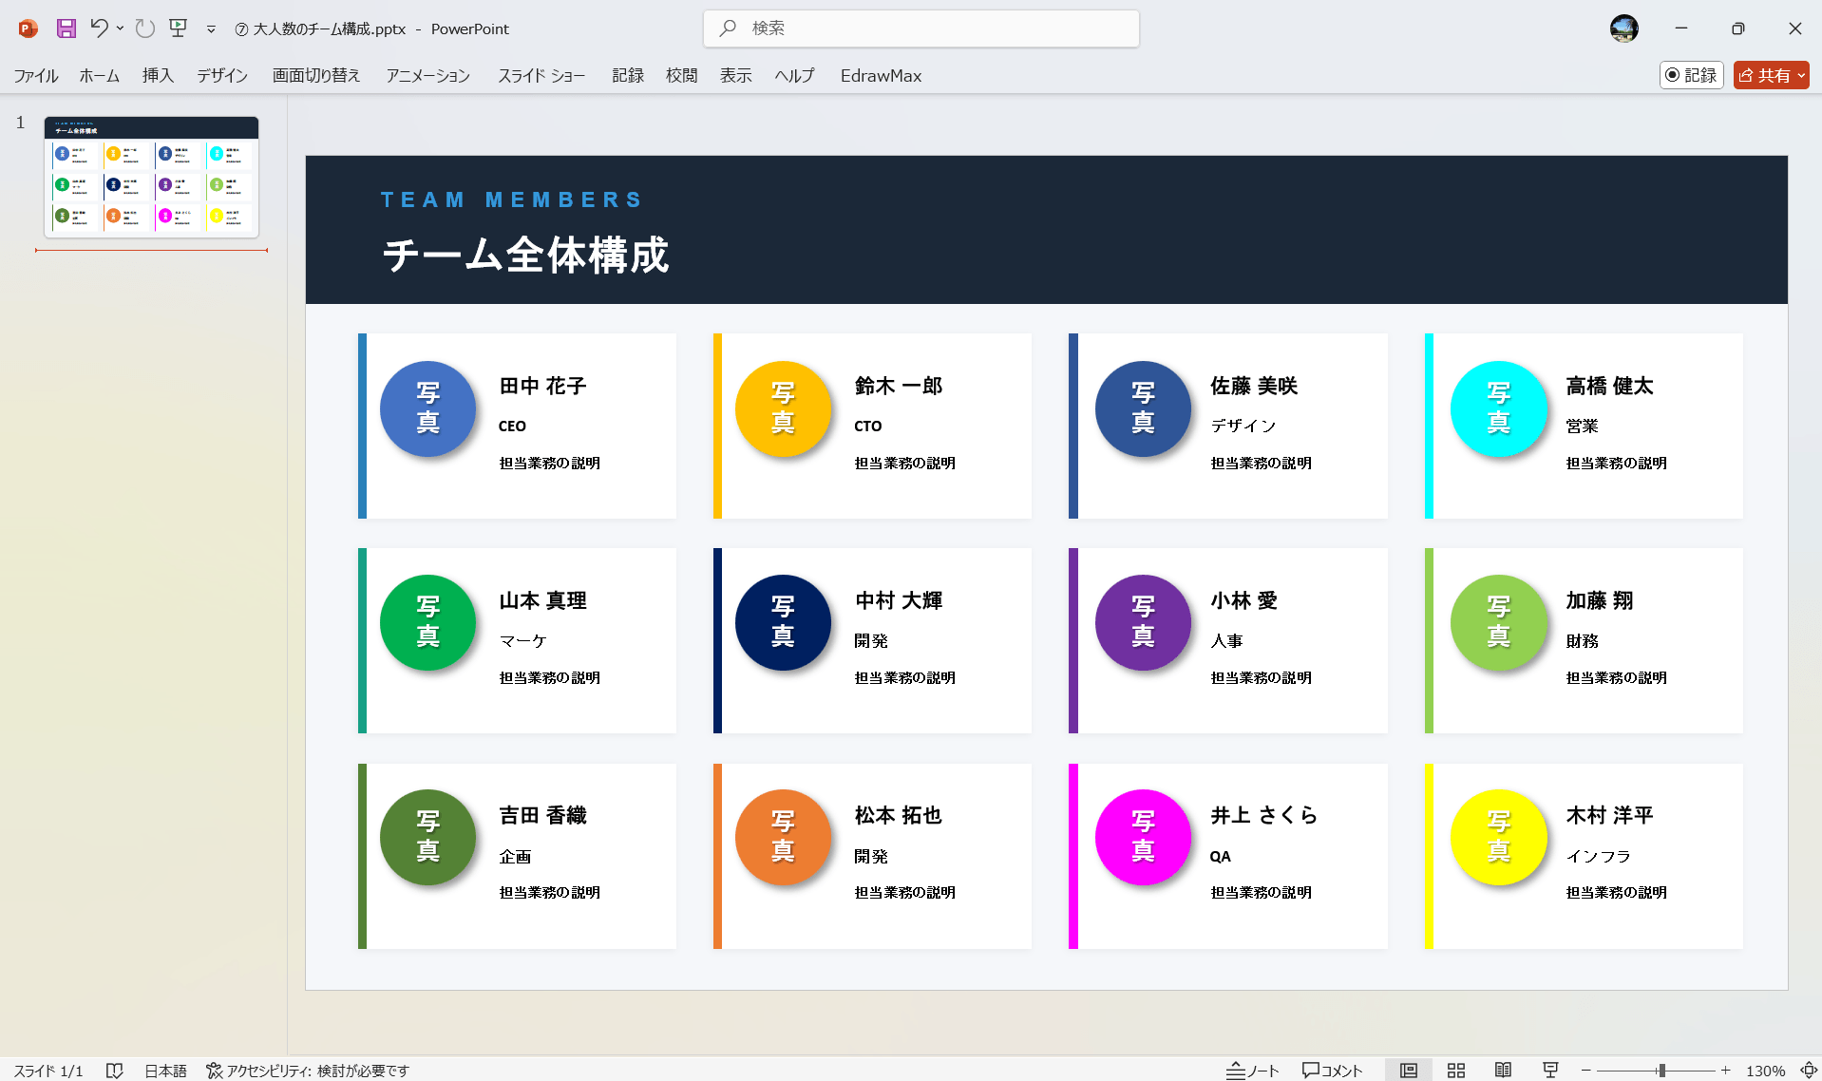Run spell check from the status bar icon
Image resolution: width=1822 pixels, height=1081 pixels.
pyautogui.click(x=115, y=1070)
